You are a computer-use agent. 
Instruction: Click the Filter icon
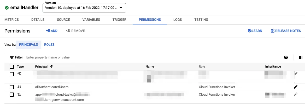(x=12, y=57)
